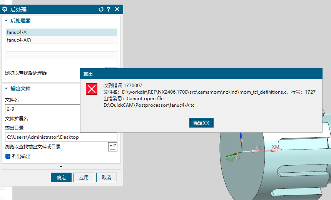
Task: Click the 取消 button
Action: [107, 178]
